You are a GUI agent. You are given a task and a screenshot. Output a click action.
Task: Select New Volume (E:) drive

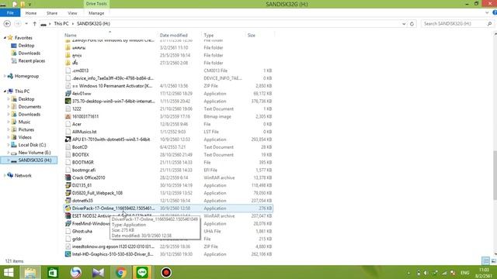(34, 153)
